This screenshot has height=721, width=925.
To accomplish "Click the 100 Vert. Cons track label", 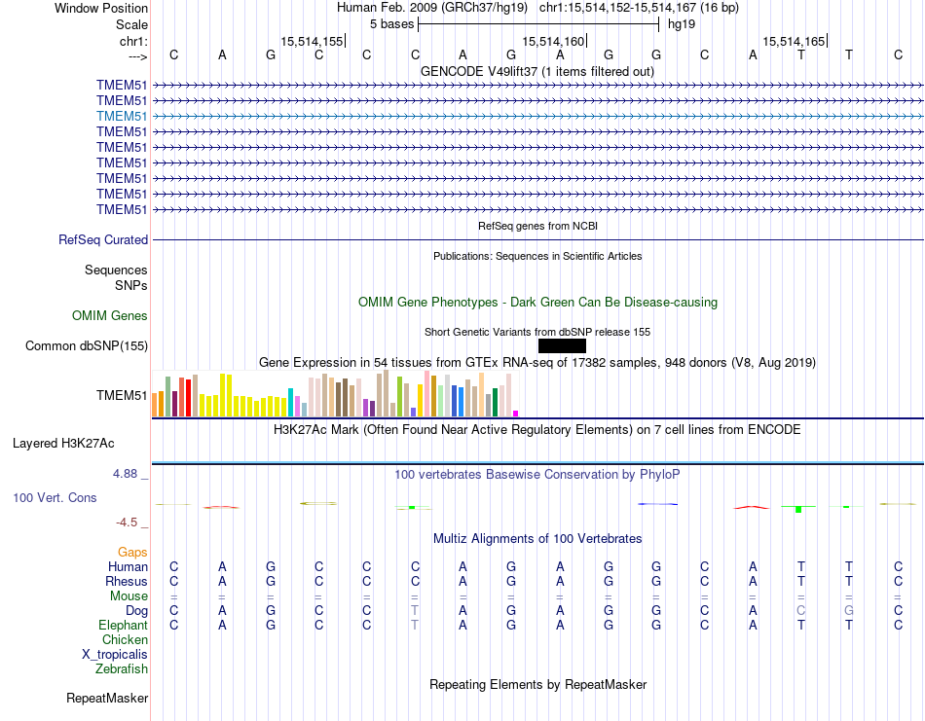I will [x=55, y=497].
